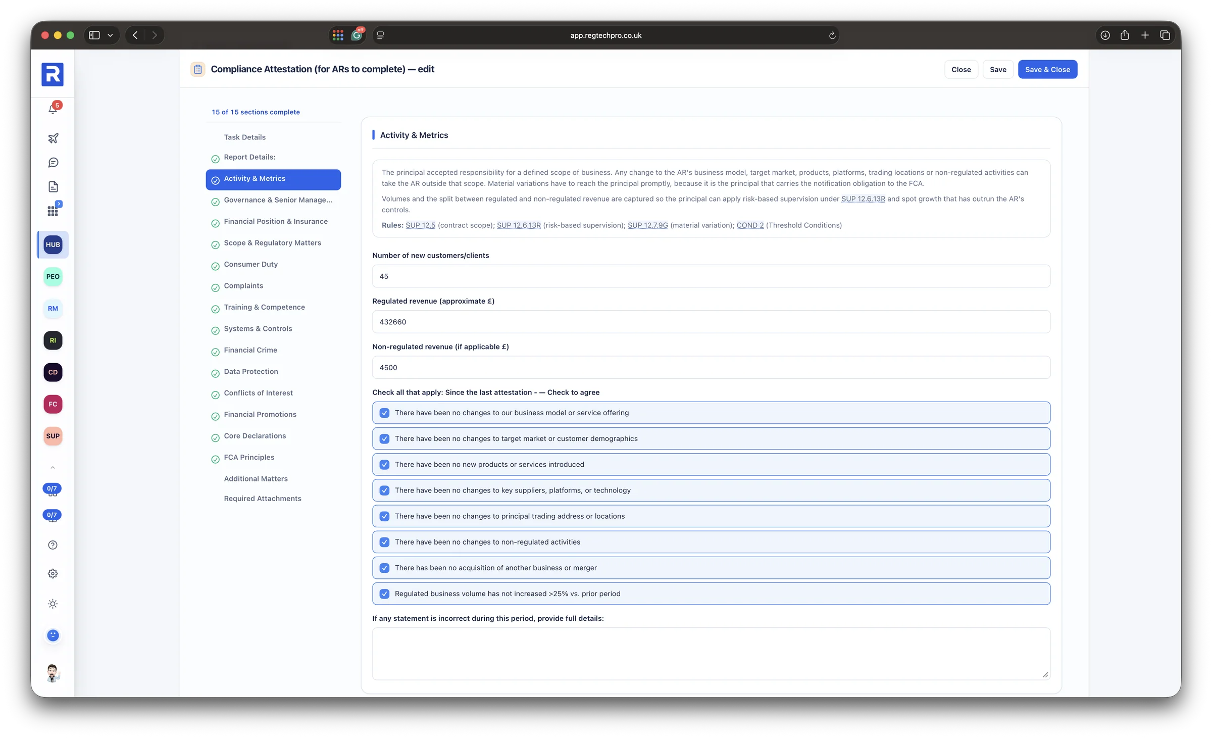1212x738 pixels.
Task: Click the browser back arrow
Action: coord(135,35)
